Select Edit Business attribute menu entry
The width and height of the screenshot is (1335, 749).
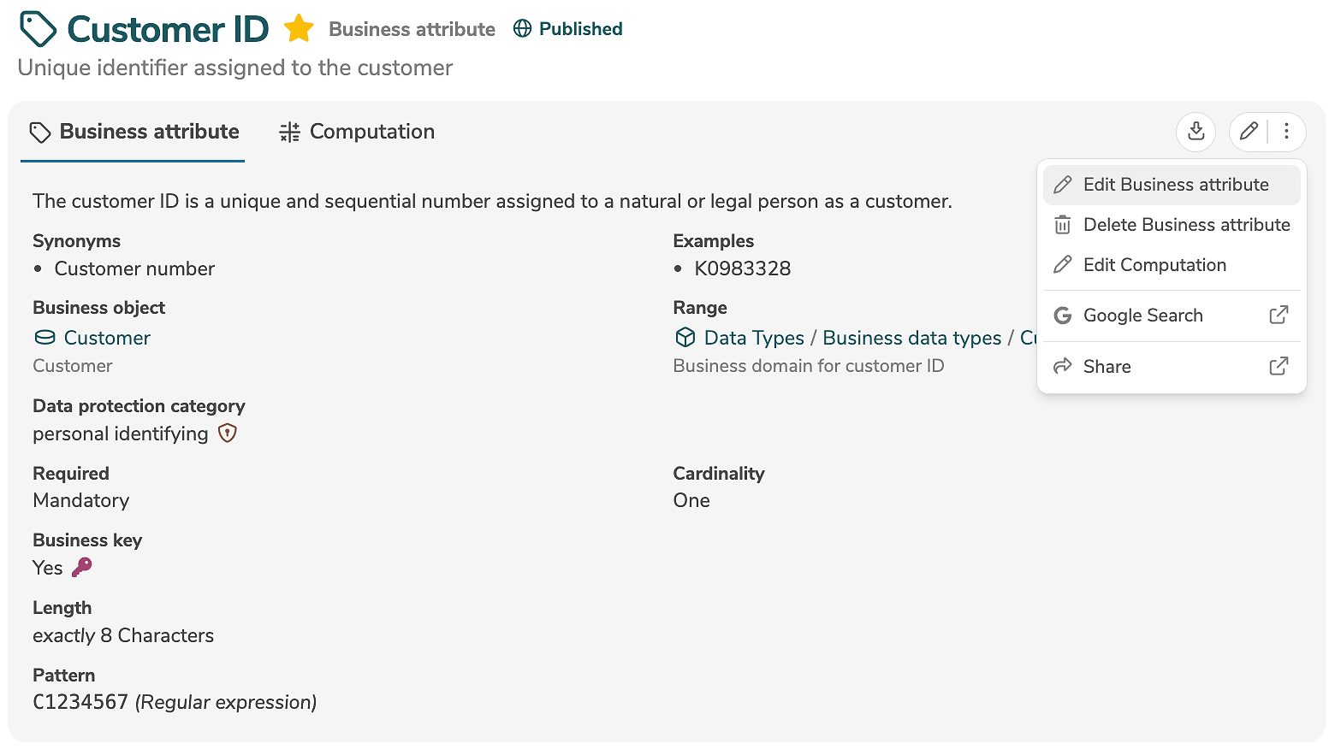(x=1175, y=185)
